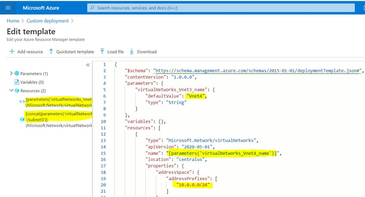This screenshot has height=197, width=365.
Task: Collapse the Resources (2) node
Action: 11,90
